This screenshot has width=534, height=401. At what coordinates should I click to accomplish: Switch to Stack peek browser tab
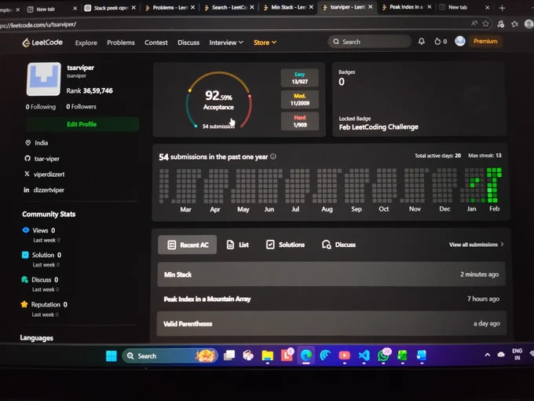click(x=110, y=8)
